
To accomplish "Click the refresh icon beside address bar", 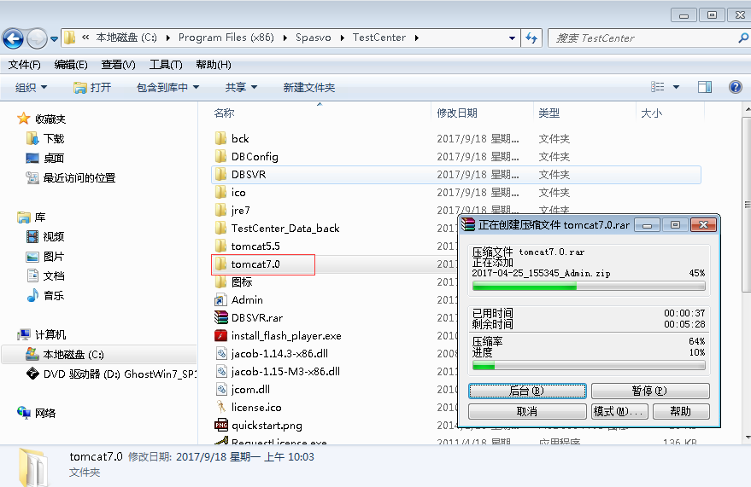I will pyautogui.click(x=531, y=38).
